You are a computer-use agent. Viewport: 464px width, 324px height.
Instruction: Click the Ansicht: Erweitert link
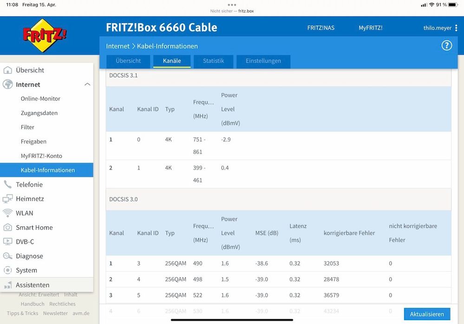tap(39, 294)
